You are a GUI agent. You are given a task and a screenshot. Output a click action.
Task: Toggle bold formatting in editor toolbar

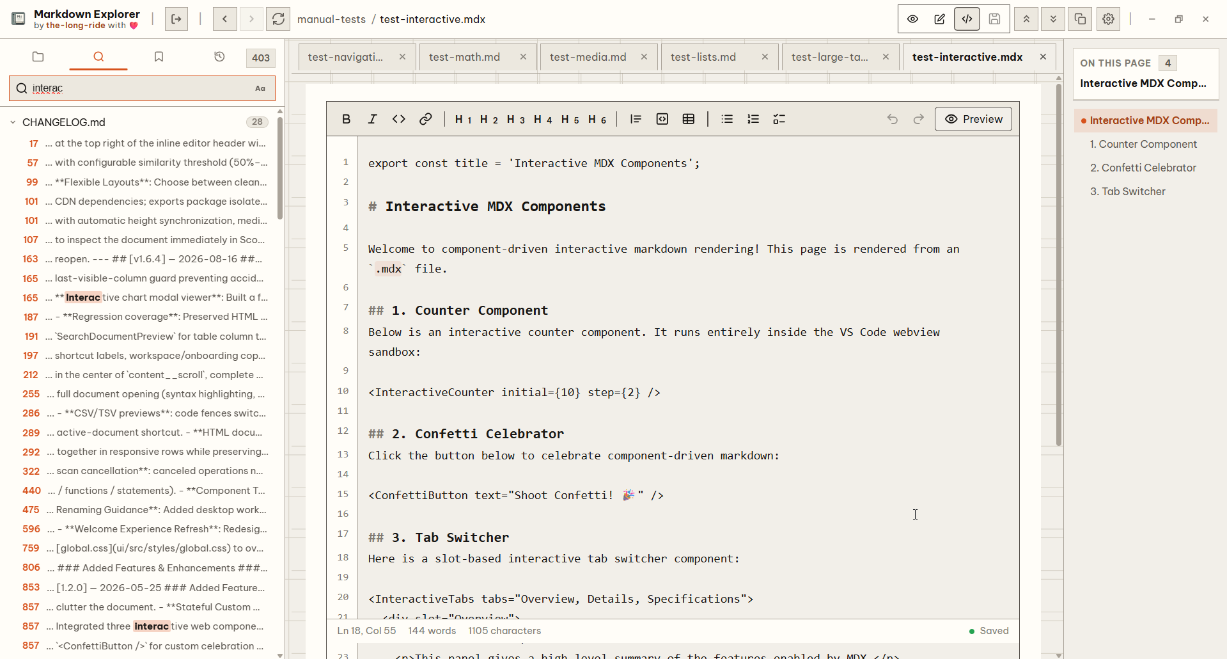(346, 119)
